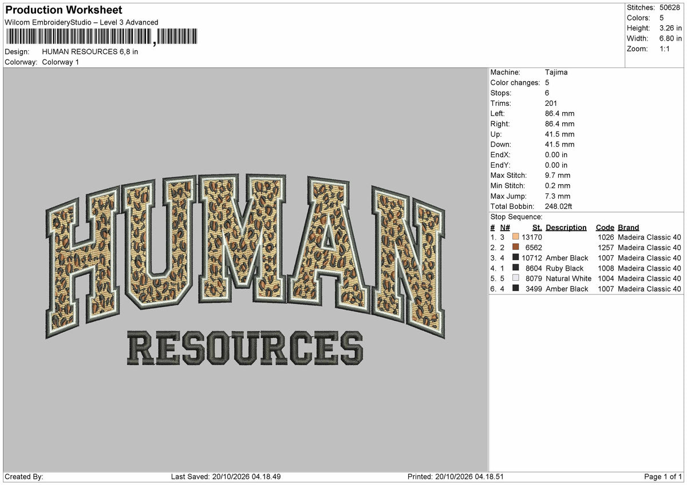Click the 'Natural White' description
The height and width of the screenshot is (485, 687).
568,279
